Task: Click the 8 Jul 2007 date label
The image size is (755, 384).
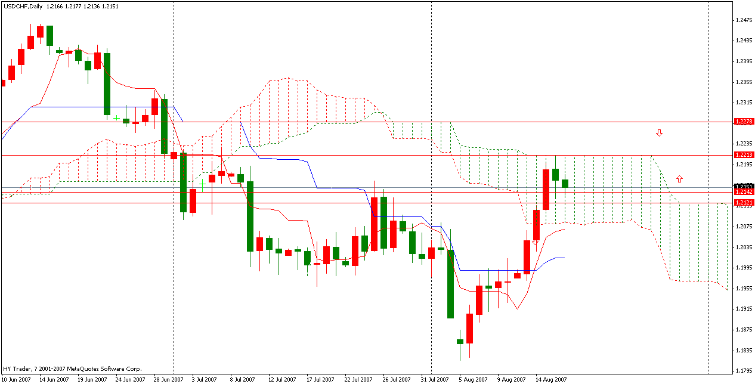Action: (244, 379)
